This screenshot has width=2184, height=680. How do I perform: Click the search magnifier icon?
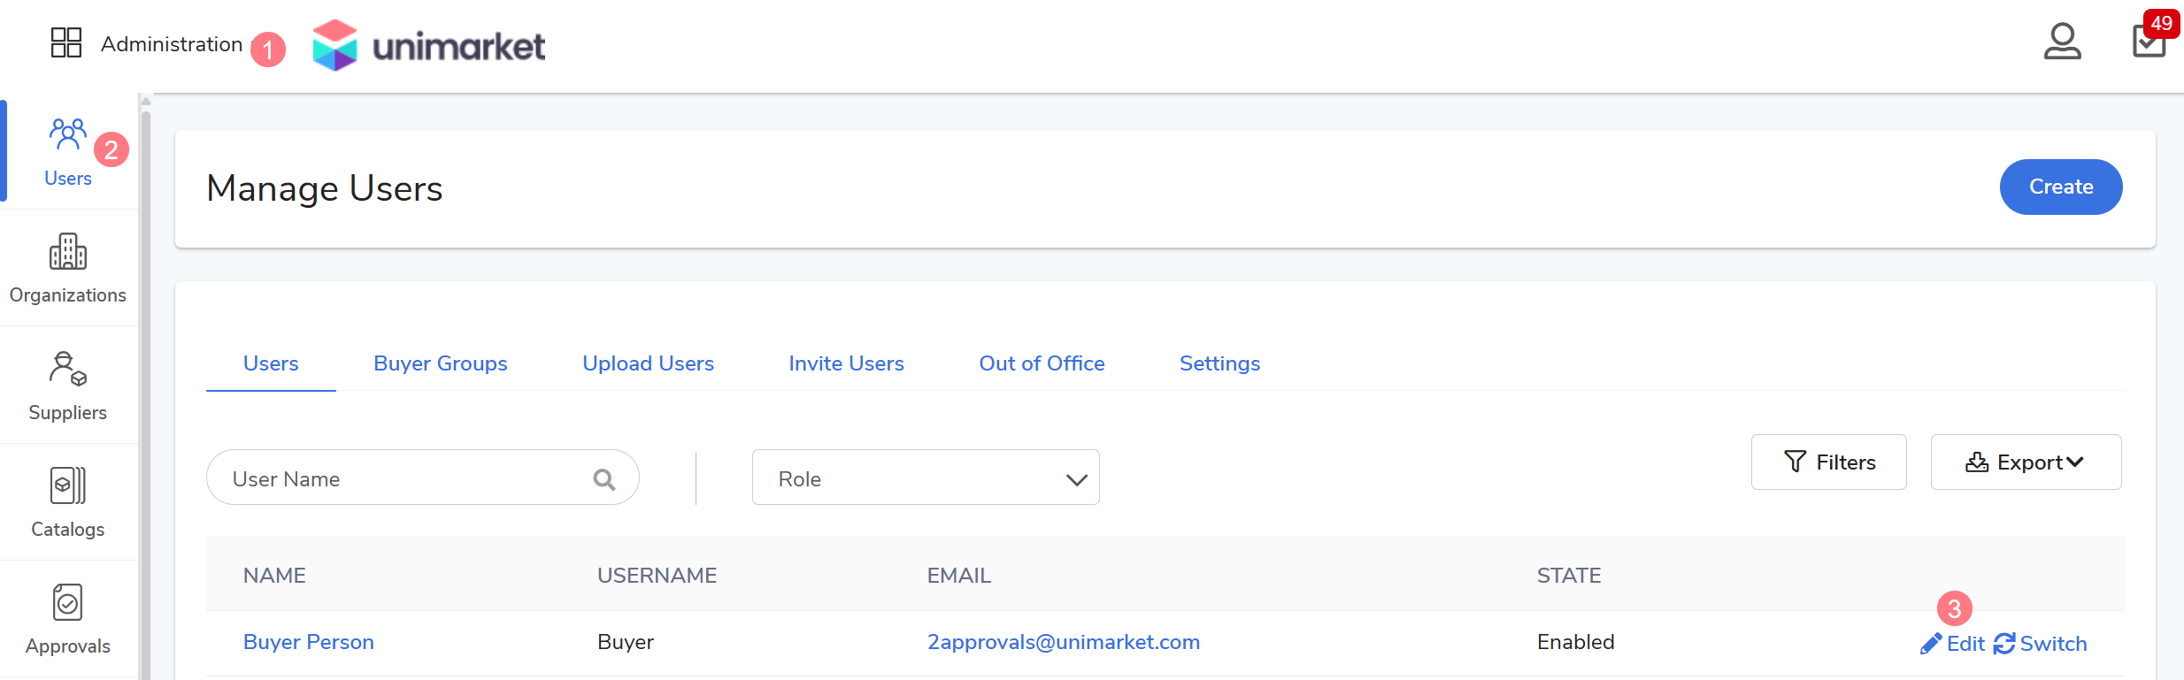coord(604,479)
